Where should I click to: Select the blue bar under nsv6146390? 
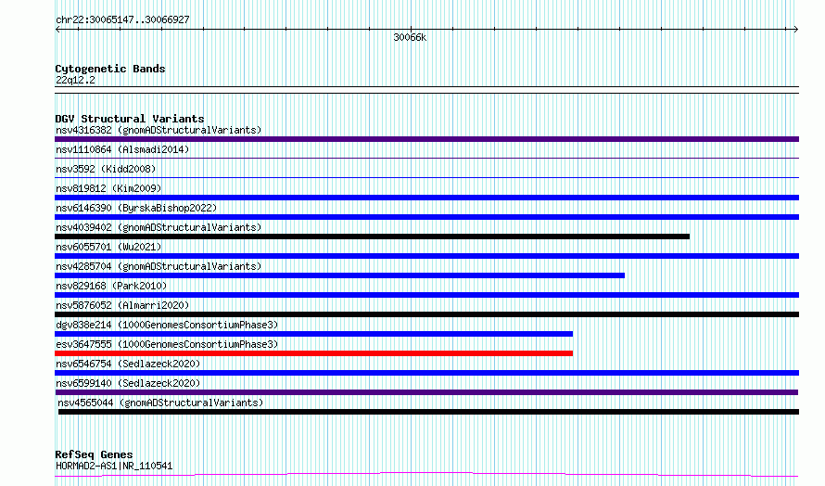pos(426,217)
